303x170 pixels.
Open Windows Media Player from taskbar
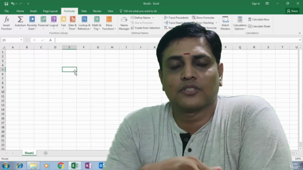click(x=46, y=166)
